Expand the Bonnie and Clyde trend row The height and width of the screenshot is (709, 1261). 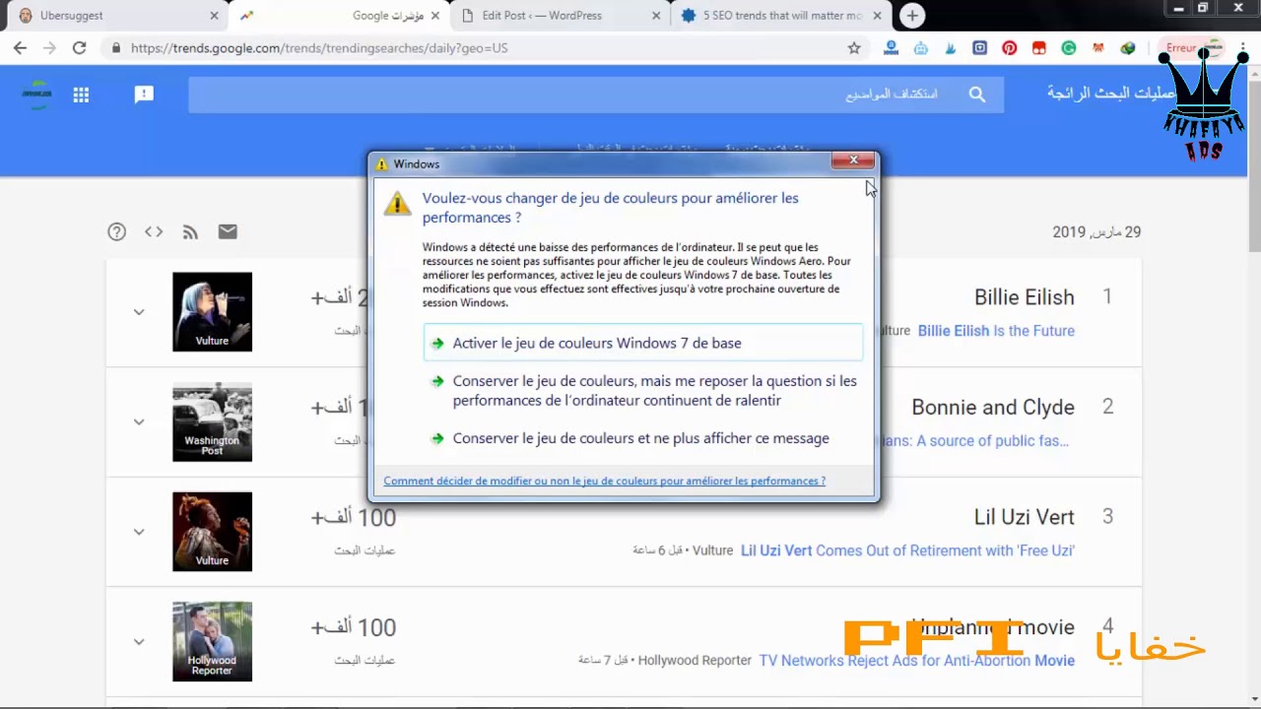click(x=139, y=421)
